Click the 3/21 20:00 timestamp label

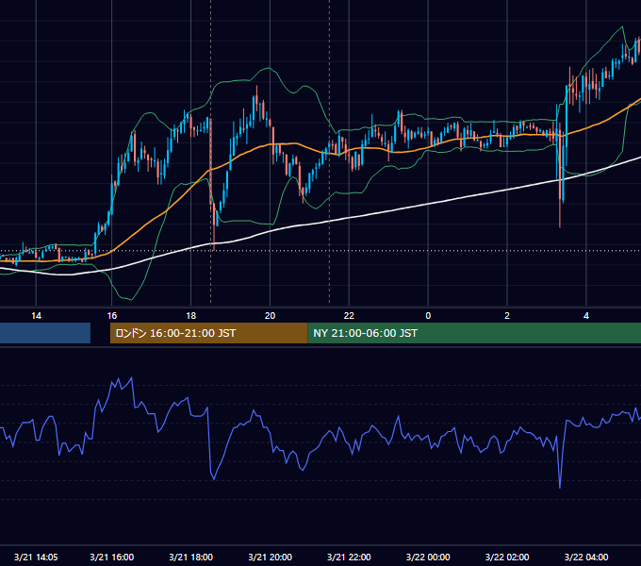click(x=270, y=557)
